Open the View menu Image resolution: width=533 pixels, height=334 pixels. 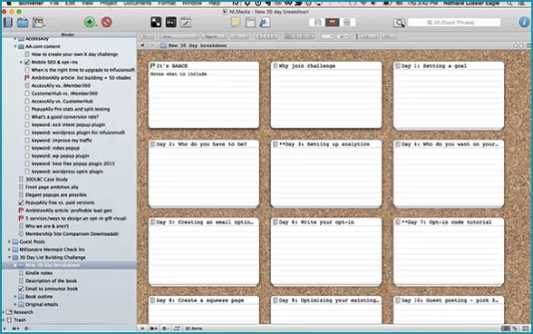coord(87,3)
